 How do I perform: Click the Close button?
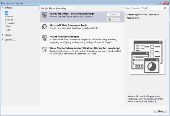tap(160, 111)
